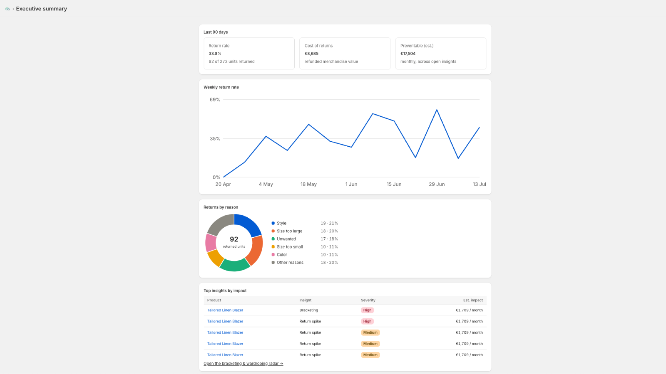Click the "92 returned units" donut center

pos(234,242)
